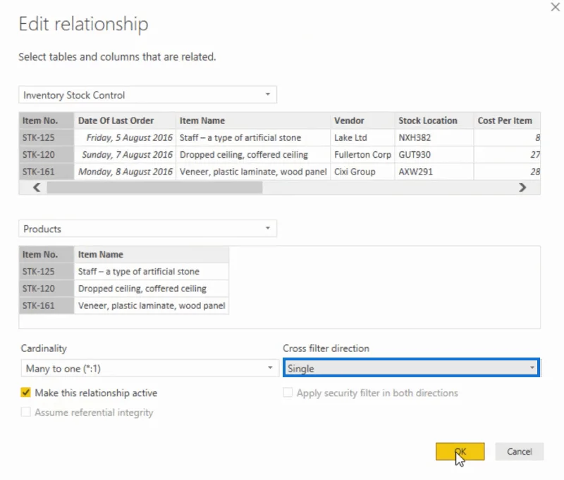Select Item Name column in Products table
This screenshot has height=480, width=564.
[x=151, y=255]
